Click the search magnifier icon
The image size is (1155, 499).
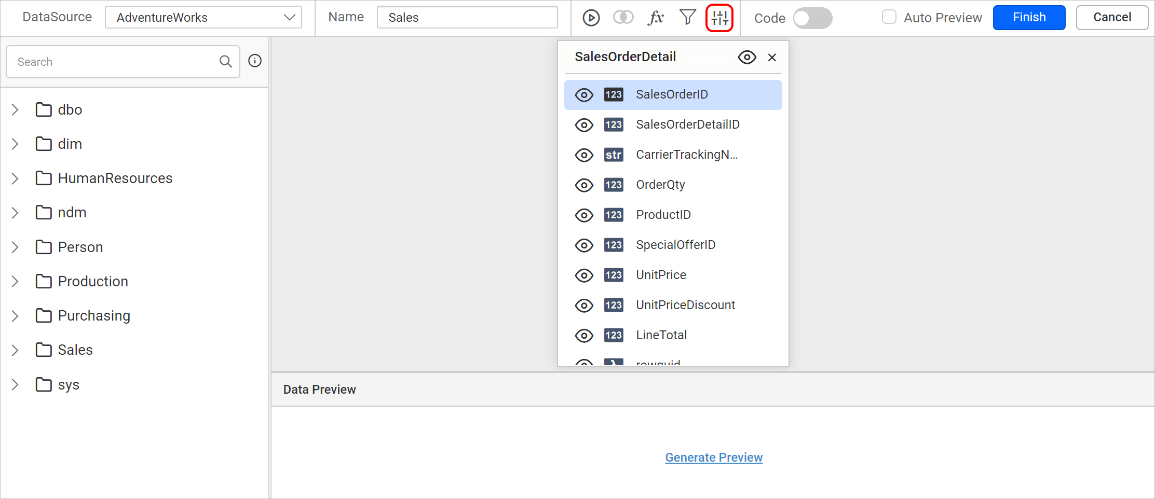point(225,61)
